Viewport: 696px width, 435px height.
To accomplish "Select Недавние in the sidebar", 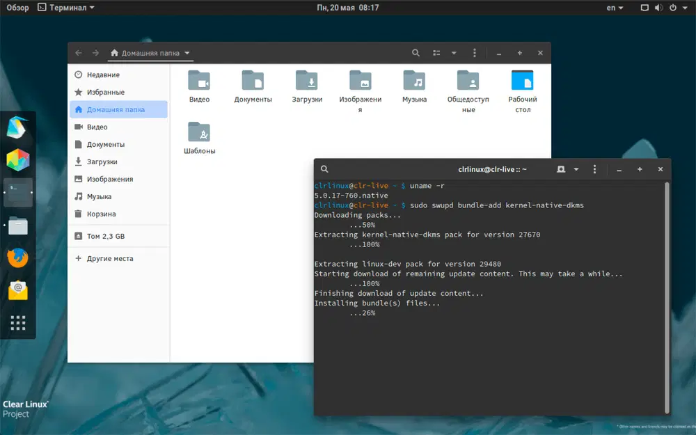I will (x=103, y=74).
